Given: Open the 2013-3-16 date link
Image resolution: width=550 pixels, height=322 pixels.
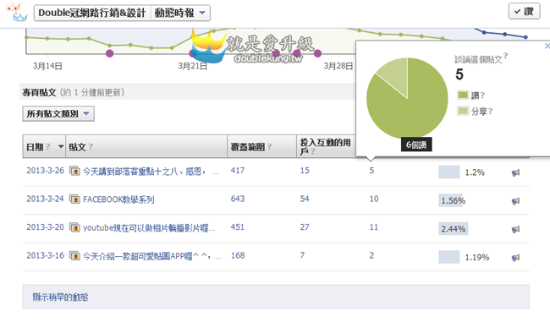Looking at the screenshot, I should pos(45,255).
